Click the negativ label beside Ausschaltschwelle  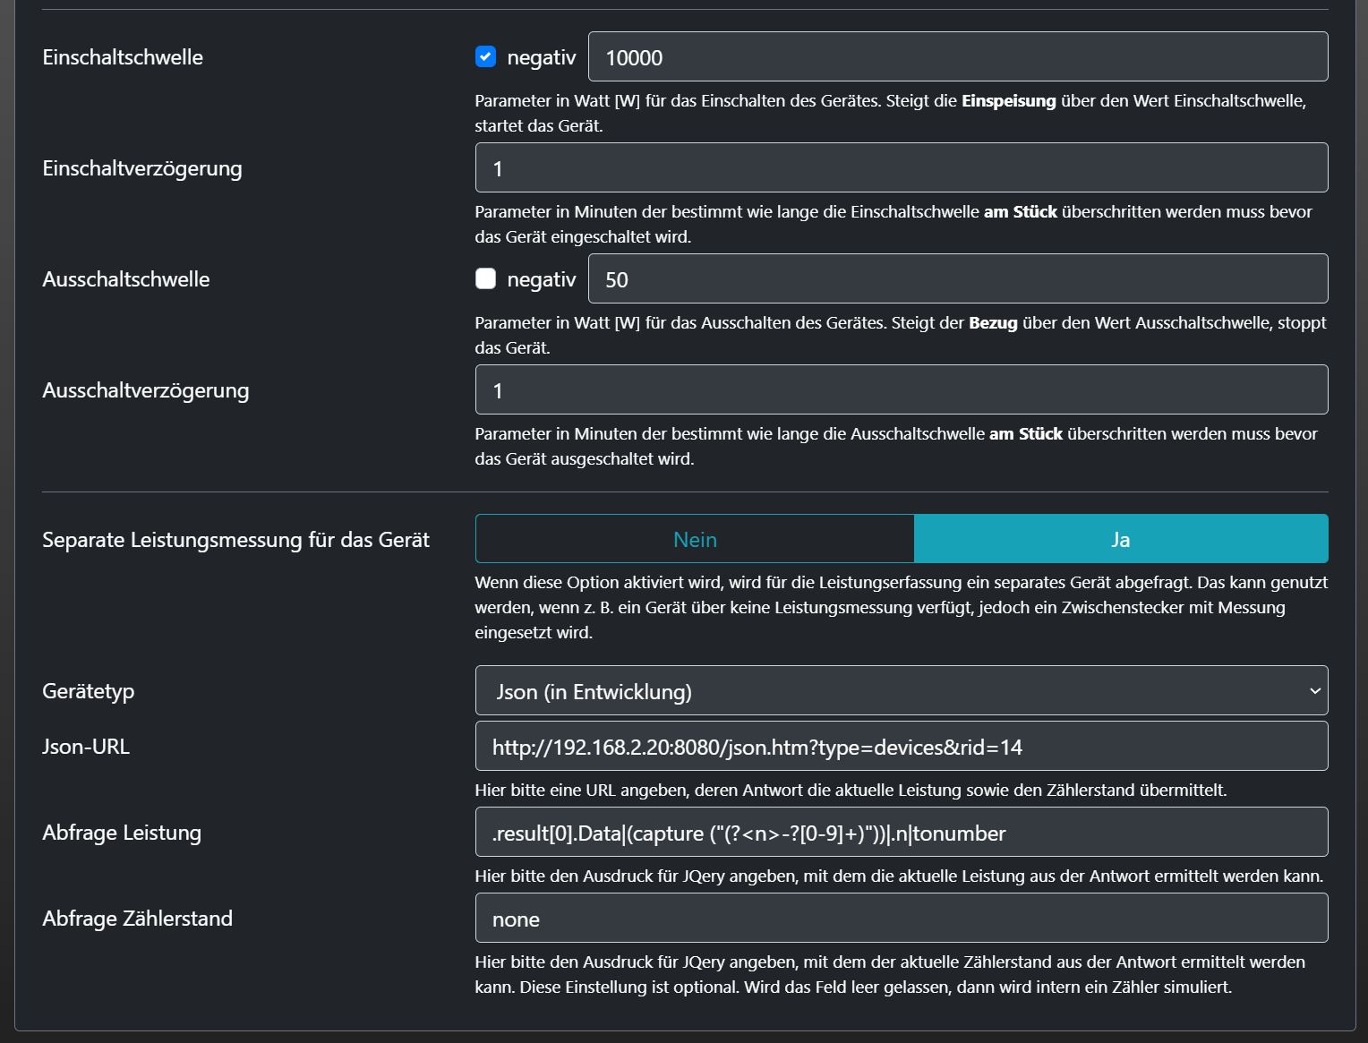point(541,279)
